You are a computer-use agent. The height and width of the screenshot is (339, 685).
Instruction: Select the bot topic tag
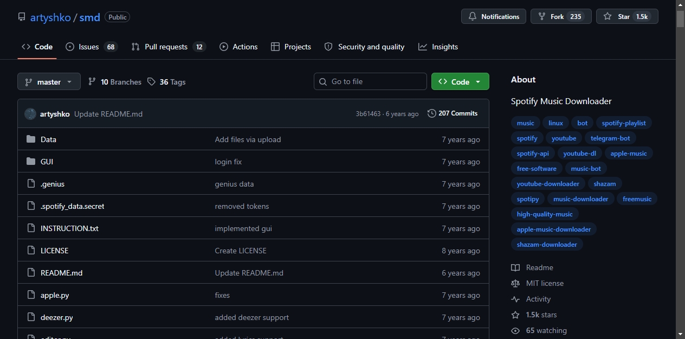583,123
